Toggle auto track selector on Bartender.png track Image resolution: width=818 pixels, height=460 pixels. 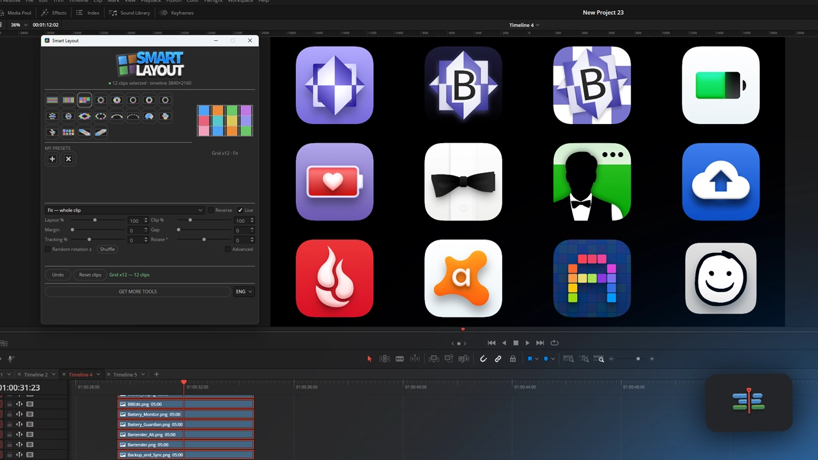pyautogui.click(x=19, y=445)
